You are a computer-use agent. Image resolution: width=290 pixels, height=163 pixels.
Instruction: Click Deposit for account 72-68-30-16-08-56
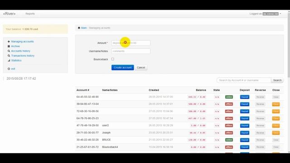pyautogui.click(x=245, y=111)
